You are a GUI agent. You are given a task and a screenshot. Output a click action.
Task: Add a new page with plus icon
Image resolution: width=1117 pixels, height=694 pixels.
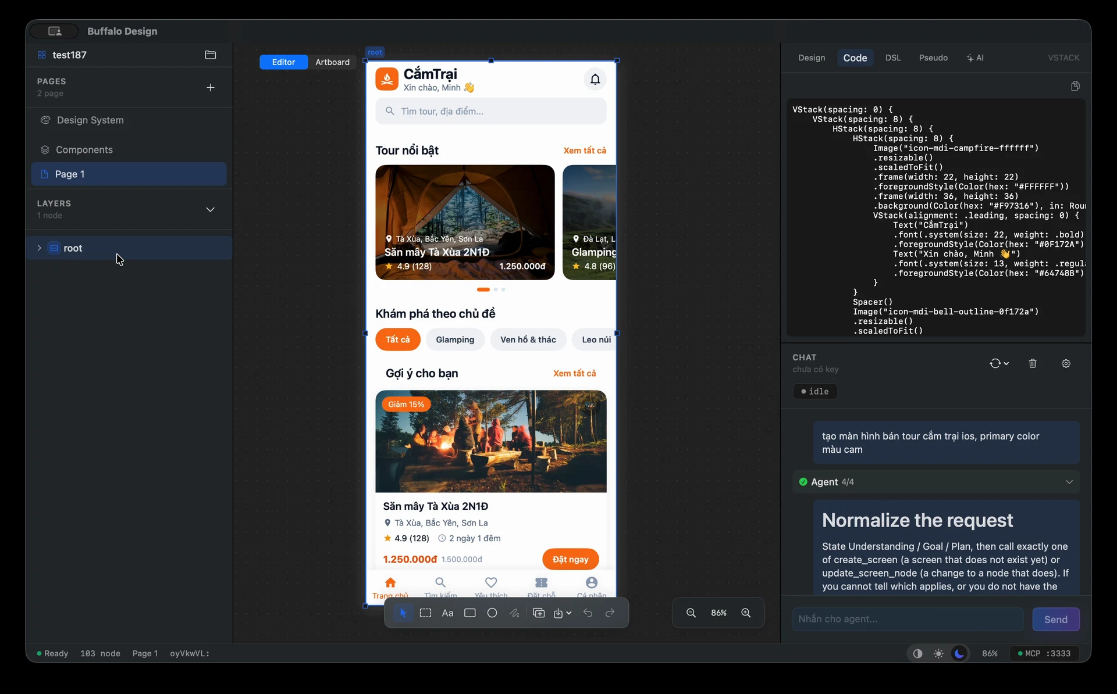click(211, 87)
